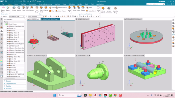The width and height of the screenshot is (175, 98).
Task: Open the File menu
Action: (3, 4)
